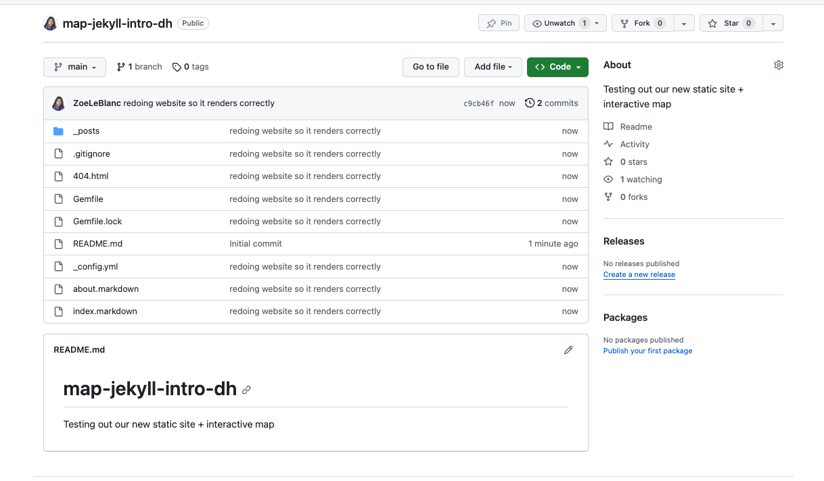Open the _posts folder
This screenshot has width=824, height=481.
click(x=86, y=131)
